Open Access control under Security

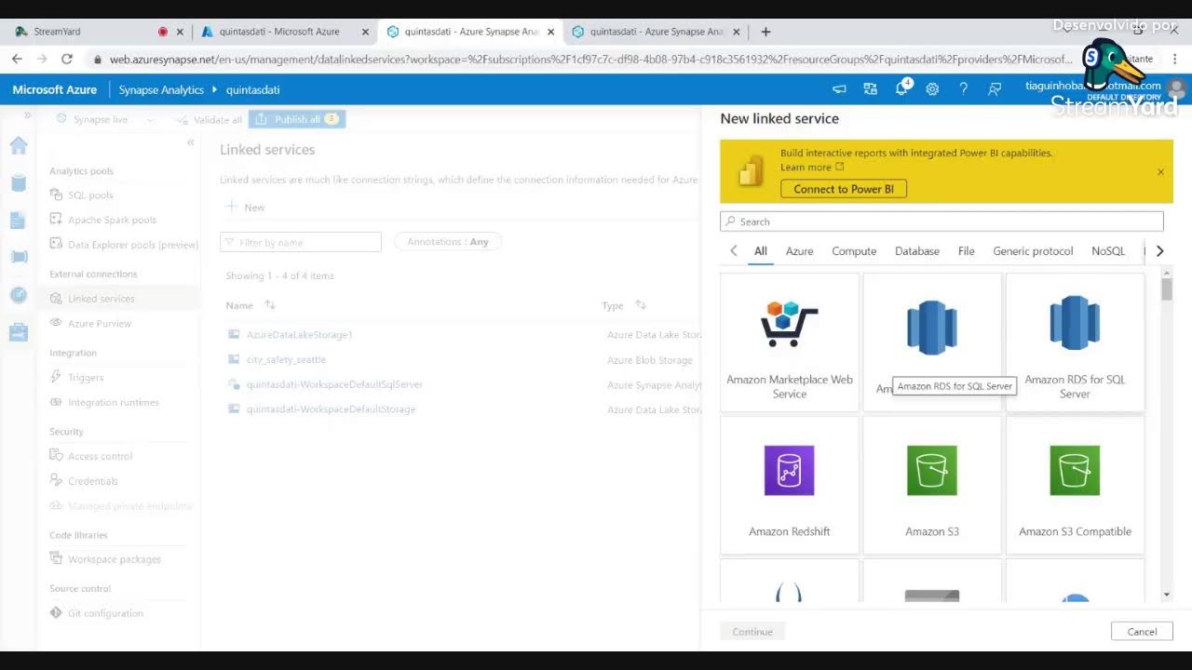pyautogui.click(x=100, y=457)
